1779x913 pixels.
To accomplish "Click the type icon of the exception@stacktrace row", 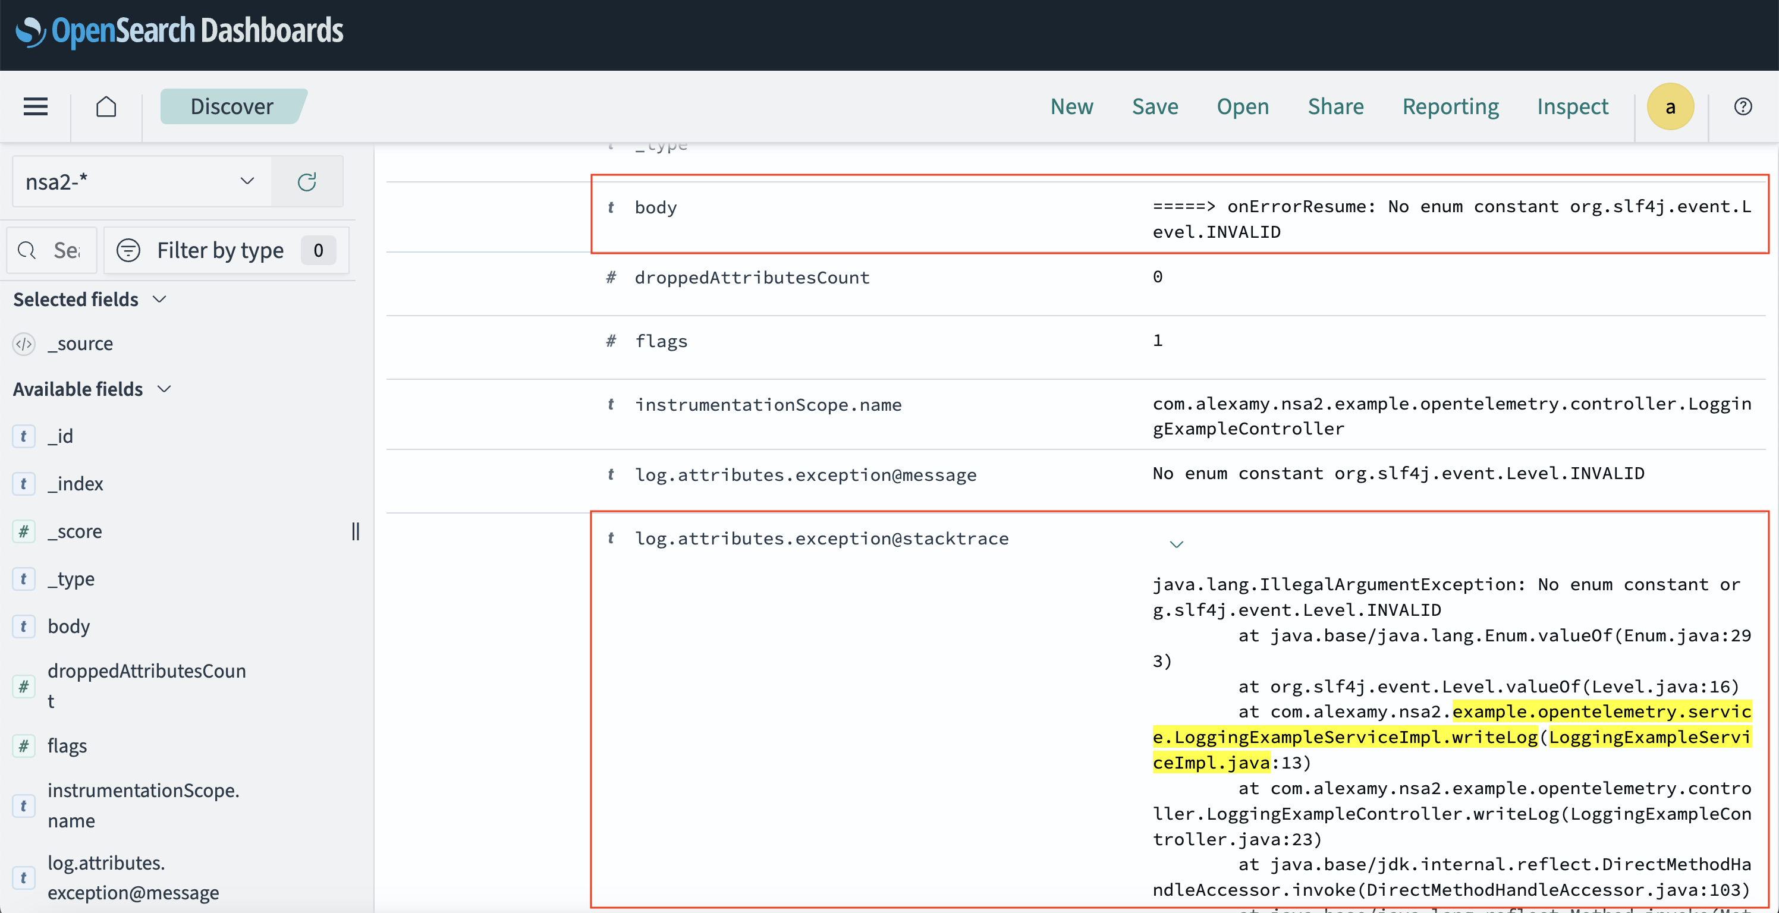I will 611,538.
